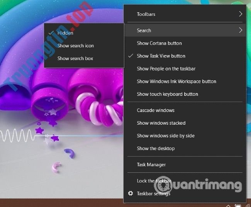Click Show the desktop

click(156, 149)
